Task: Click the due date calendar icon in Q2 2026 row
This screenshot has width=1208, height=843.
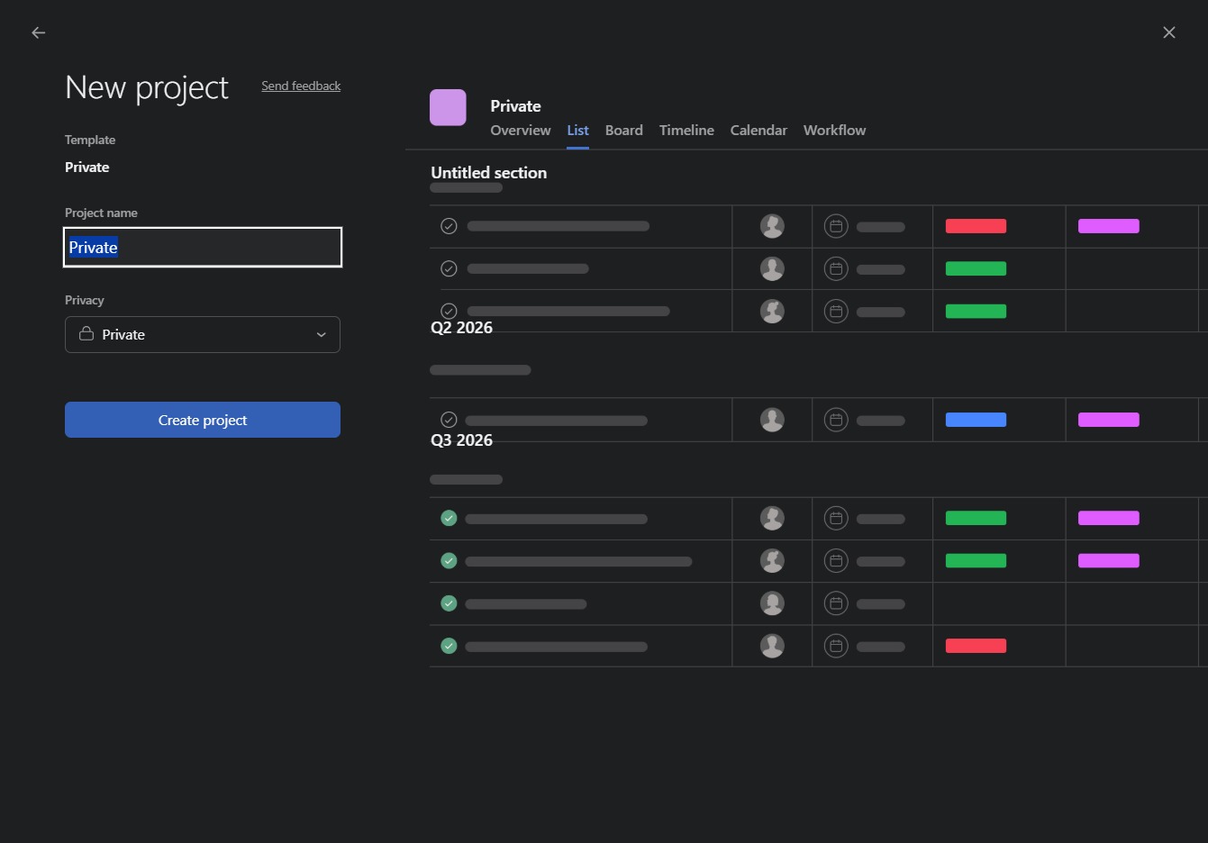Action: coord(836,420)
